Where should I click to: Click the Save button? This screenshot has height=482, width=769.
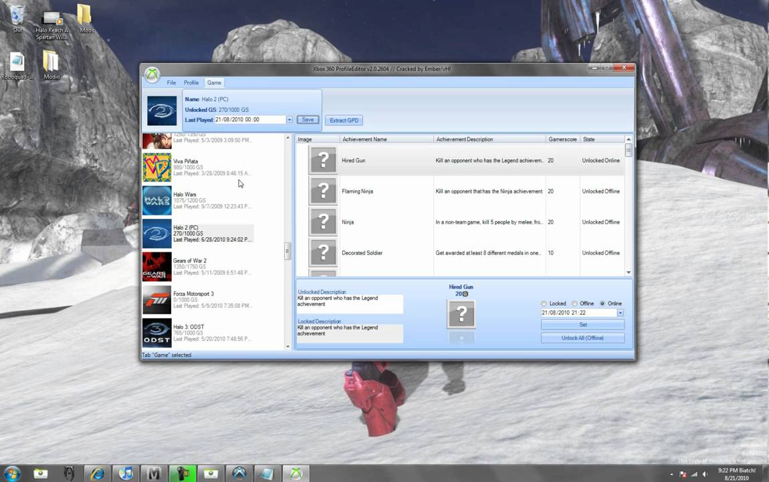[308, 120]
